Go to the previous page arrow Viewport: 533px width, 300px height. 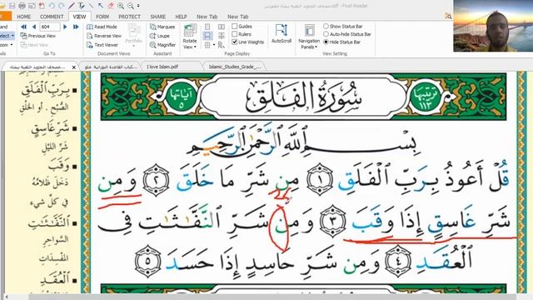click(34, 27)
